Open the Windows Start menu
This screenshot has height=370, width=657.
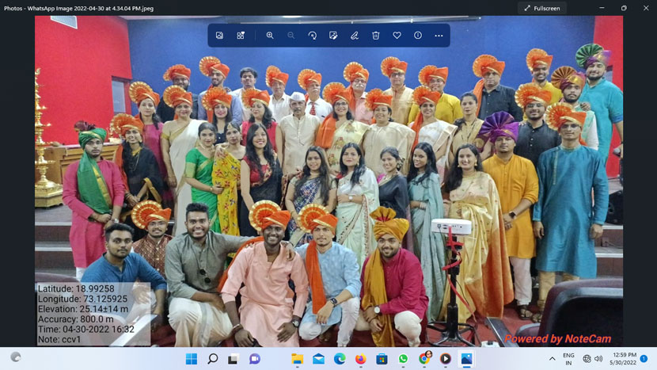pyautogui.click(x=192, y=359)
